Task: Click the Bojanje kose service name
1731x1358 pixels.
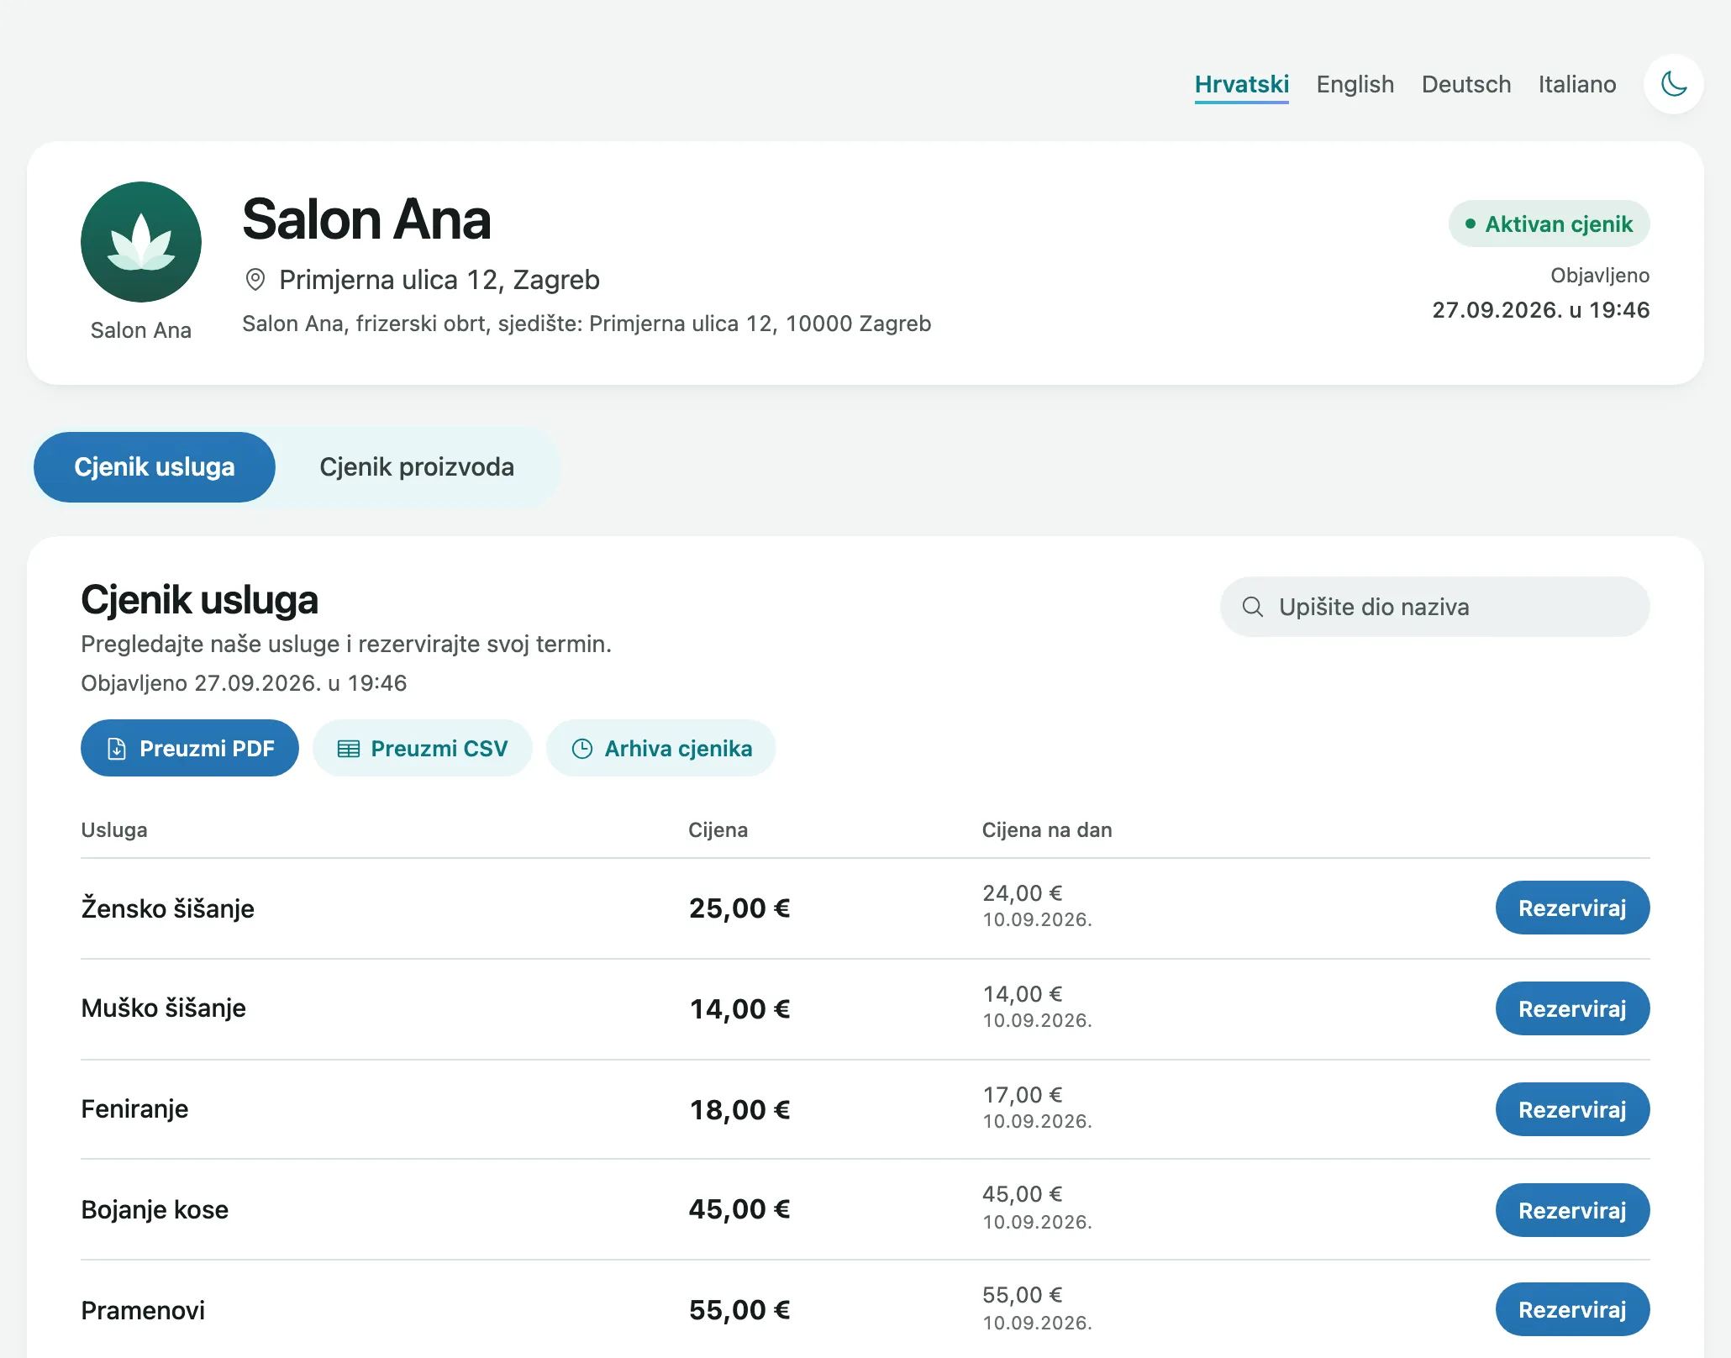Action: (x=155, y=1209)
